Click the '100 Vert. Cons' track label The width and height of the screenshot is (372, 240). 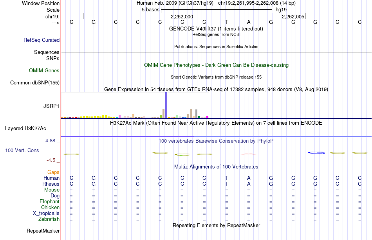(22, 150)
